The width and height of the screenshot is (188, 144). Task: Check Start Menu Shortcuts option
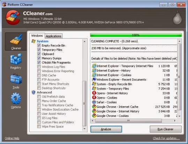pos(39,84)
